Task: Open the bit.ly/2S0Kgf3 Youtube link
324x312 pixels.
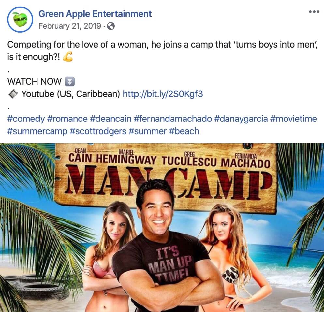Action: (163, 94)
